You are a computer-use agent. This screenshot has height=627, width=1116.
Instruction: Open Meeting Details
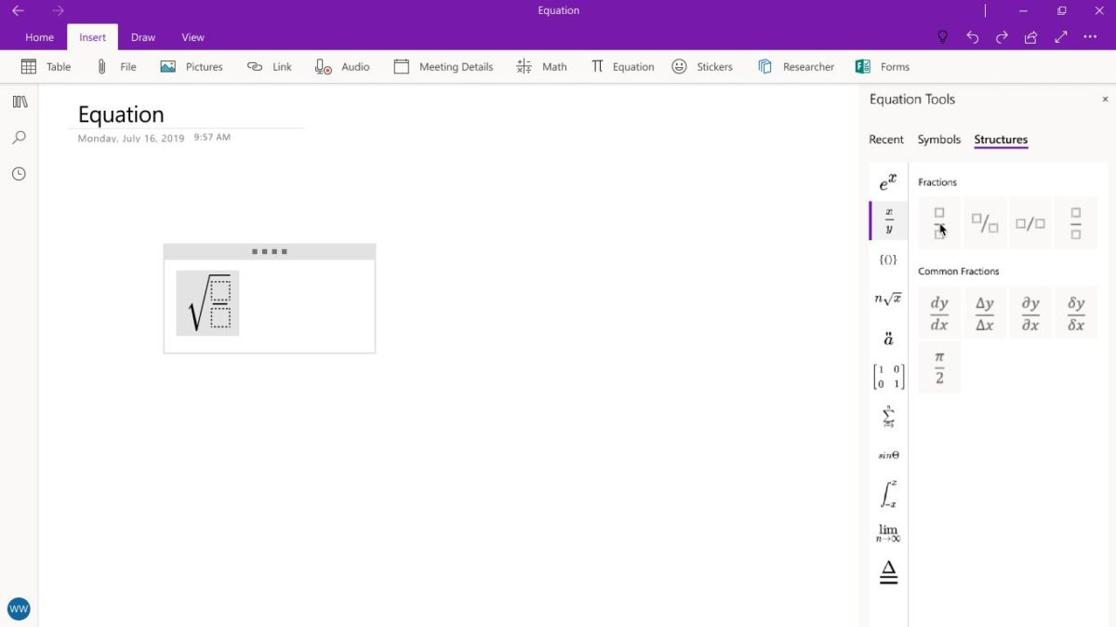click(x=444, y=66)
